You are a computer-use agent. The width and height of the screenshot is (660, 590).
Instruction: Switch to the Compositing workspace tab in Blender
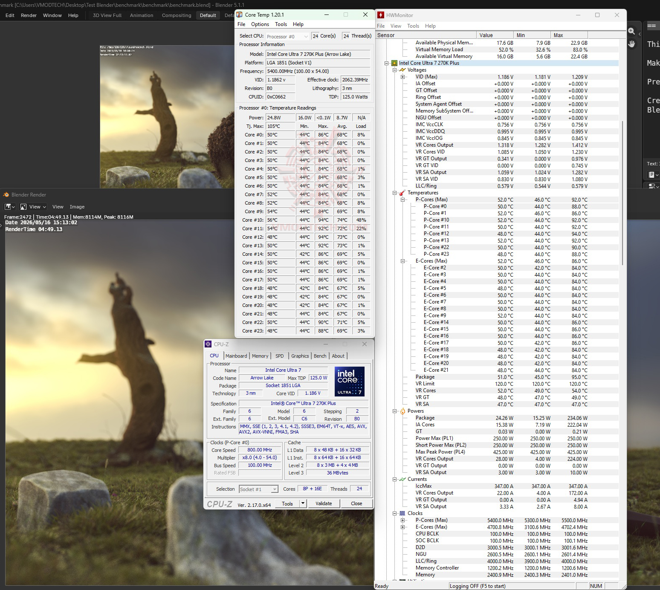(177, 15)
